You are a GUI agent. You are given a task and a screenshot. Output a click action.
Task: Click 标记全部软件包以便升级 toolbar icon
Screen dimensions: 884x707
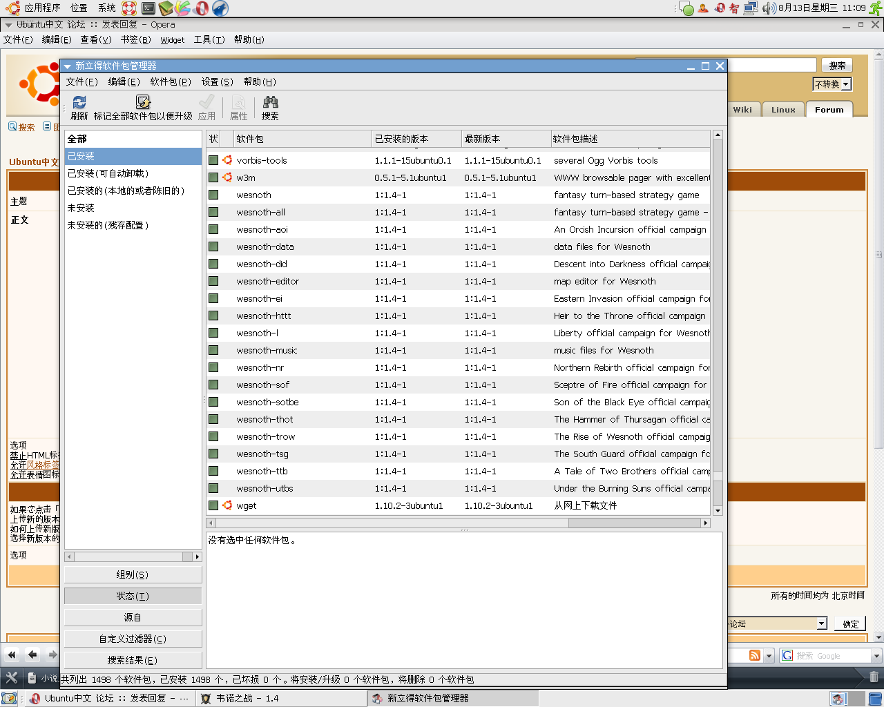click(143, 102)
